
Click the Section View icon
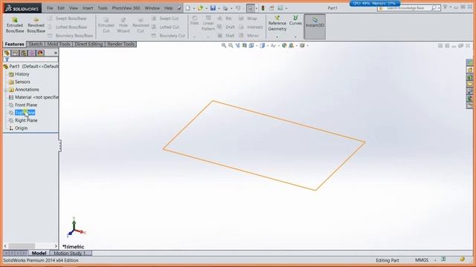tap(245, 45)
